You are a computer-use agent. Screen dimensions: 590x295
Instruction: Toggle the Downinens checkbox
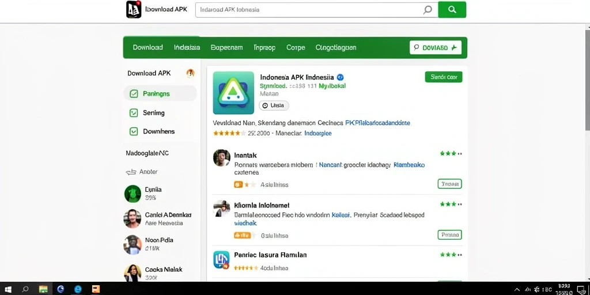click(x=134, y=131)
